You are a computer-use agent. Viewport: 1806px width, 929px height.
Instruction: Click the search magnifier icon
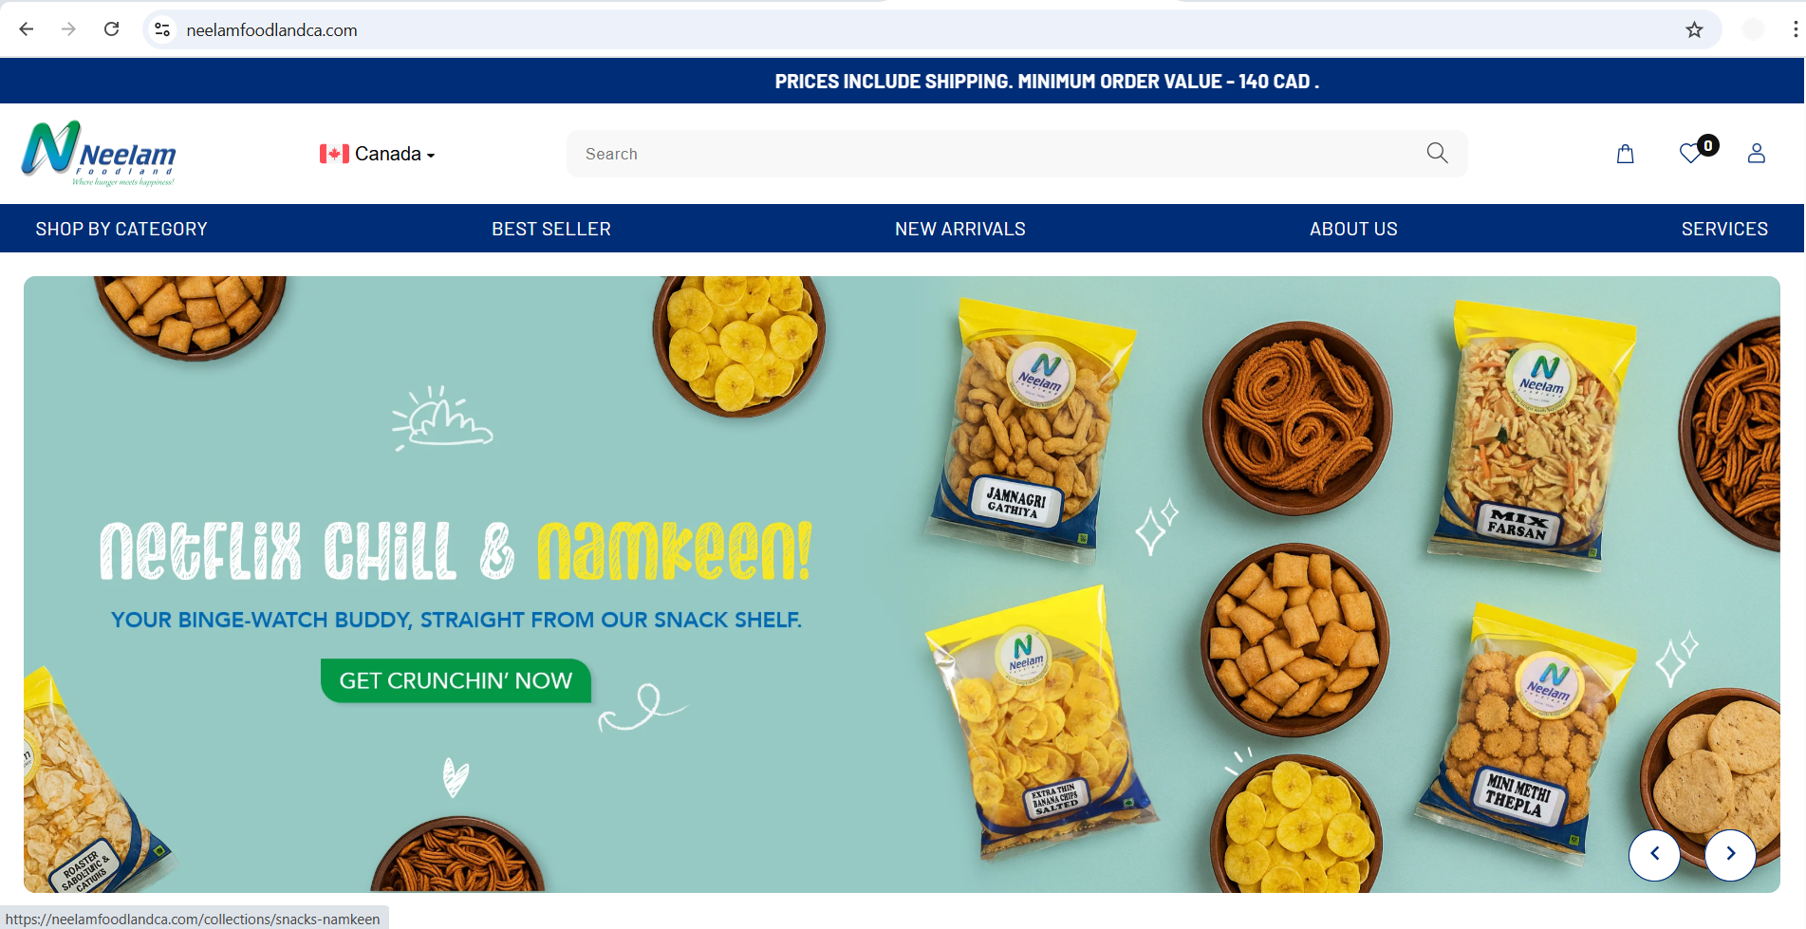click(x=1437, y=153)
